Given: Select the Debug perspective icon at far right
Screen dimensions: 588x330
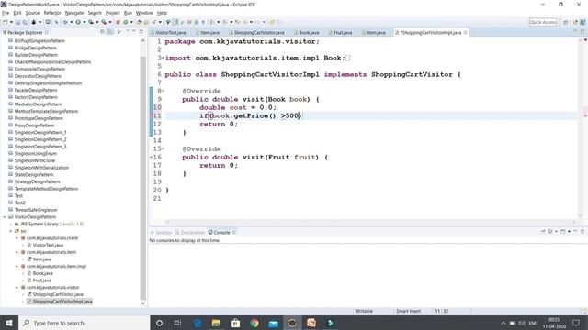Looking at the screenshot, I should pyautogui.click(x=582, y=22).
